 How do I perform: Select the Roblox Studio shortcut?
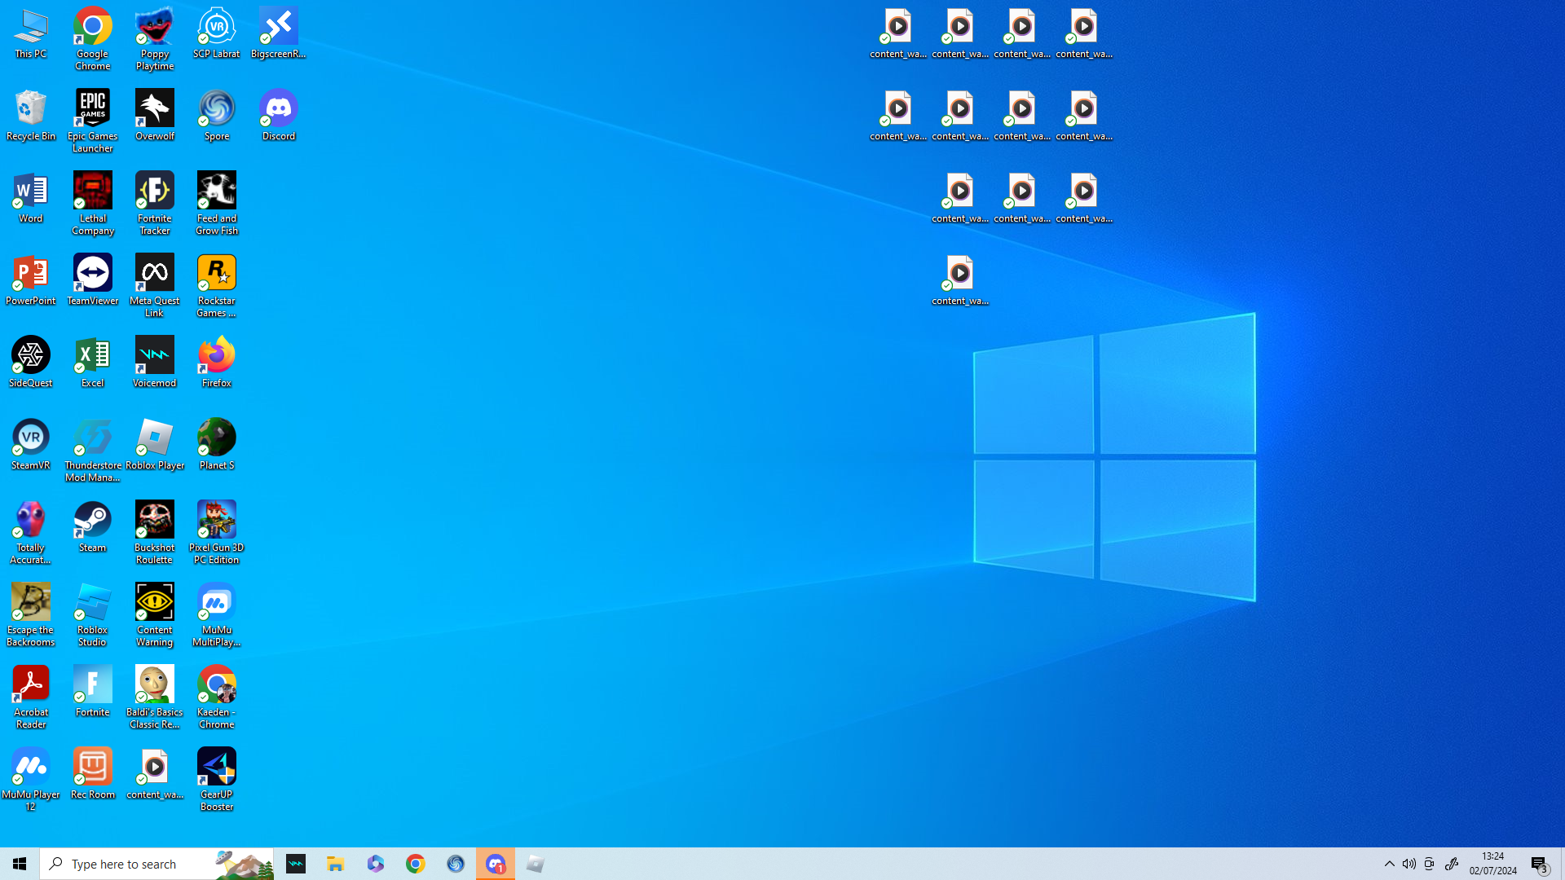93,614
